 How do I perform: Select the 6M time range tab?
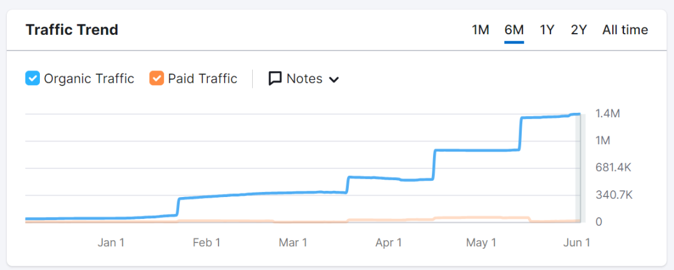pos(514,30)
